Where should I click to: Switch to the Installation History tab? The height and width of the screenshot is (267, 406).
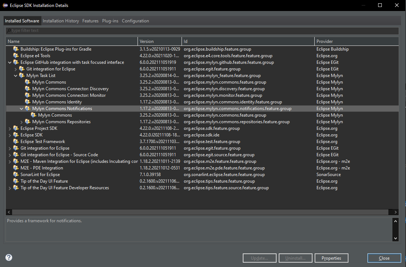[61, 21]
